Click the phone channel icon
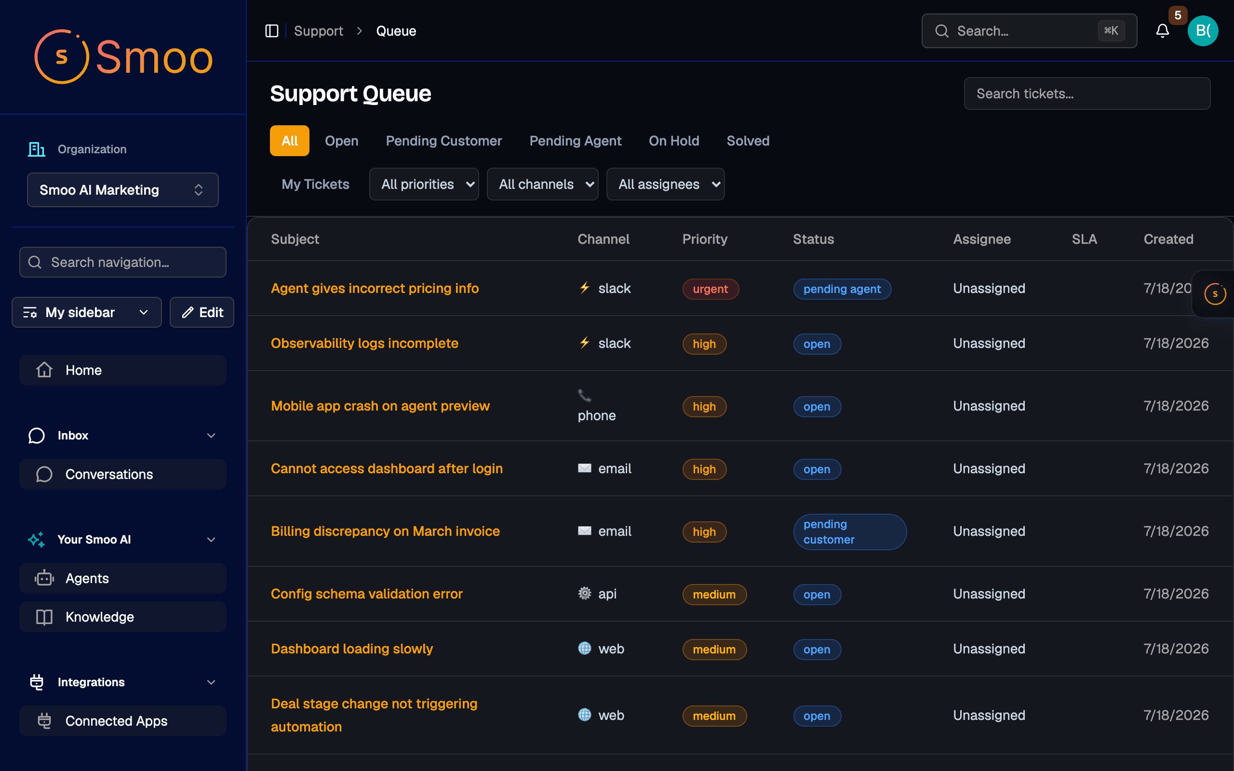 pos(584,395)
